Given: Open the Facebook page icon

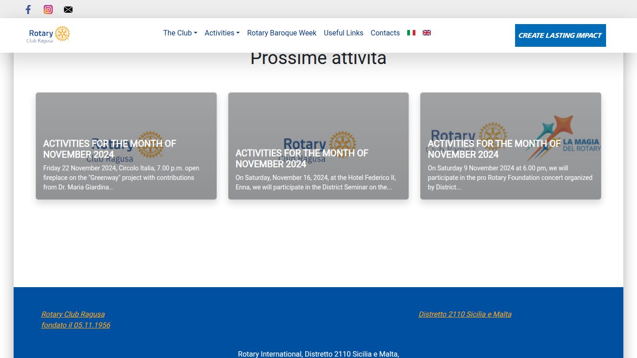Looking at the screenshot, I should [28, 10].
